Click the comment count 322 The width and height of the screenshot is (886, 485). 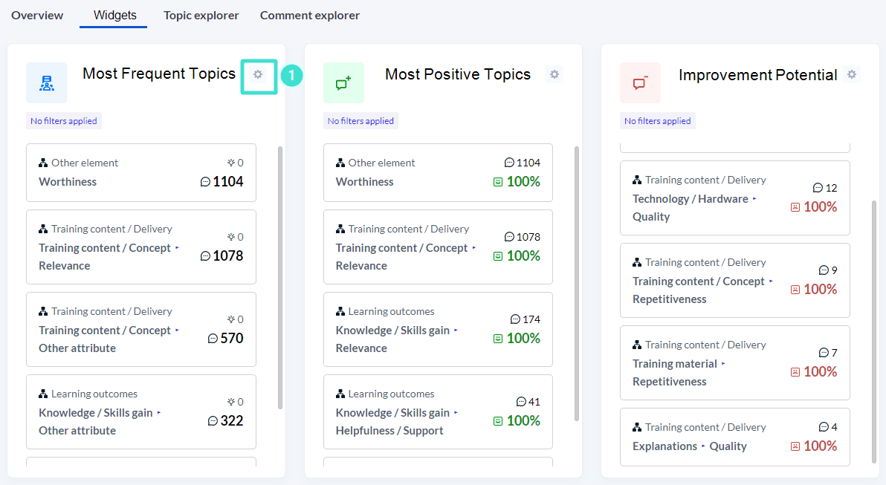(232, 420)
